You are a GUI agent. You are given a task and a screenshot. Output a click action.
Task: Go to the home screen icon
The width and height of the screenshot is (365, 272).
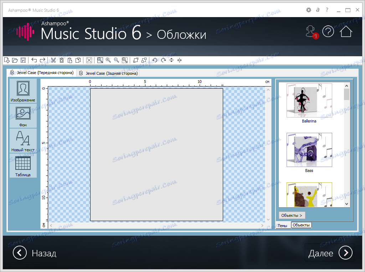click(x=346, y=31)
